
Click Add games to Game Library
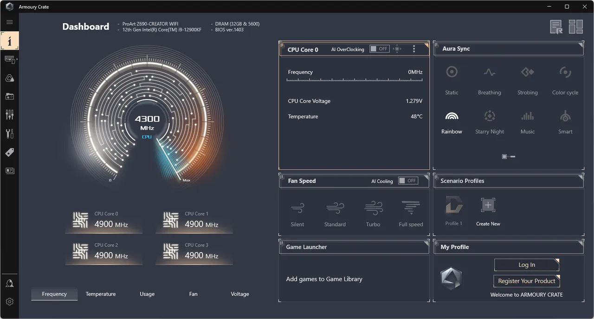(324, 279)
